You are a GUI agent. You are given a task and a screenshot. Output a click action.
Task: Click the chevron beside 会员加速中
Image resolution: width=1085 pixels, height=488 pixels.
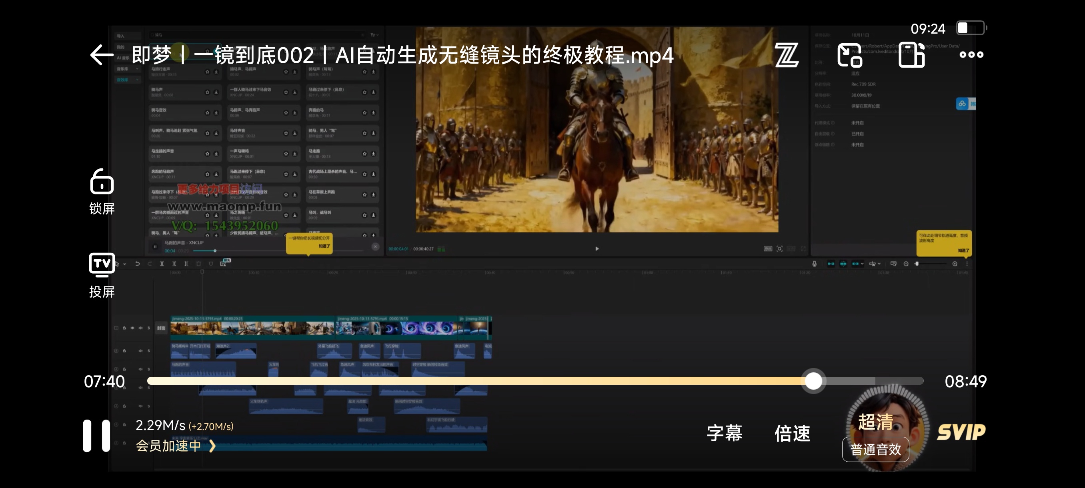212,446
